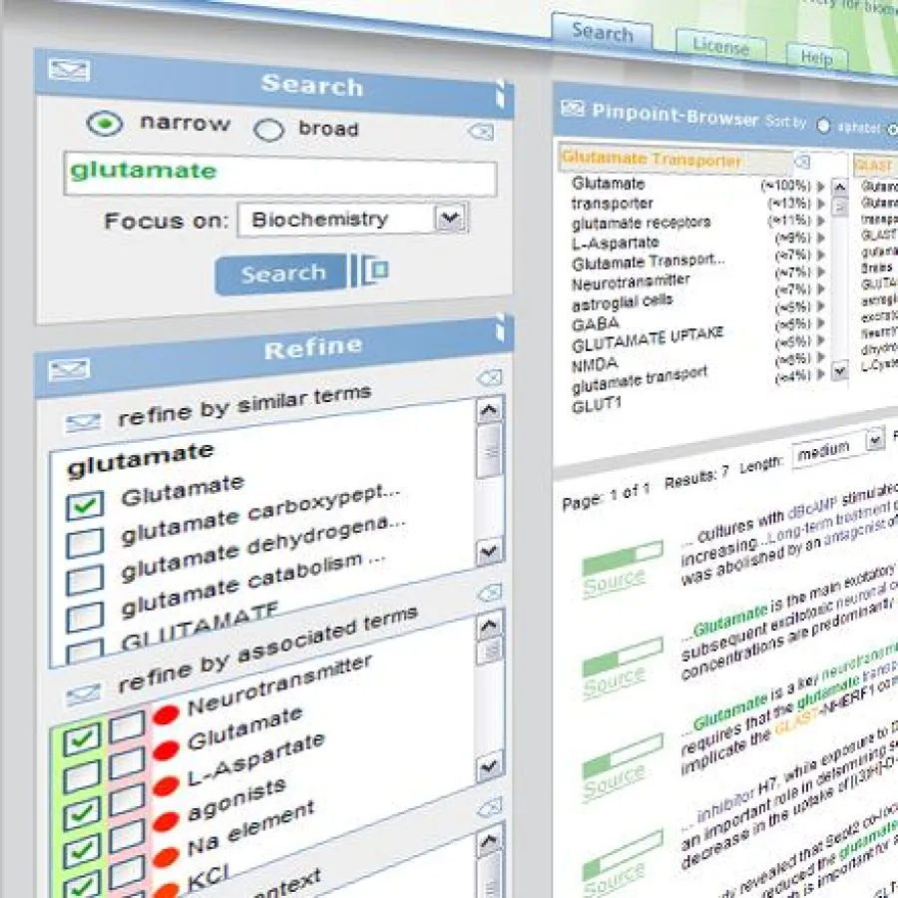Click the eraser icon beside the broad radio option
This screenshot has width=898, height=898.
click(481, 133)
